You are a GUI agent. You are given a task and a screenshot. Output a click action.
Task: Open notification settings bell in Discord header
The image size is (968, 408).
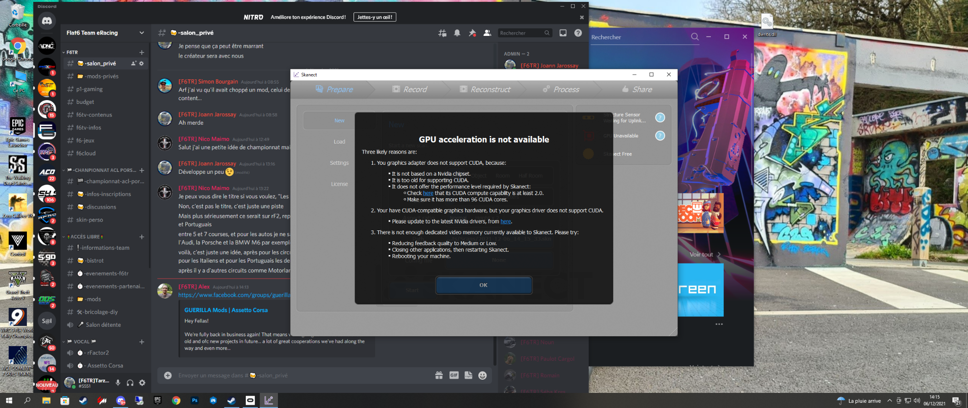click(x=457, y=33)
